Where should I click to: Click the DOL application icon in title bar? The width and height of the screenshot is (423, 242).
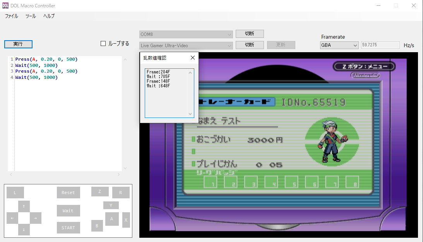tap(5, 6)
